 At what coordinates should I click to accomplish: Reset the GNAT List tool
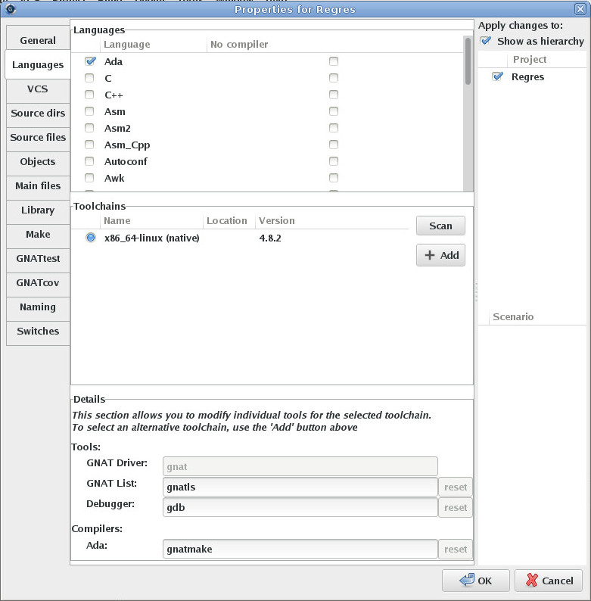click(456, 487)
